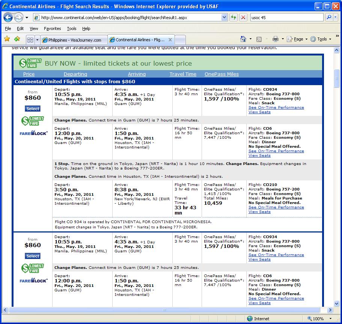Click FareLock logo in second itinerary
This screenshot has width=342, height=324.
pyautogui.click(x=33, y=280)
